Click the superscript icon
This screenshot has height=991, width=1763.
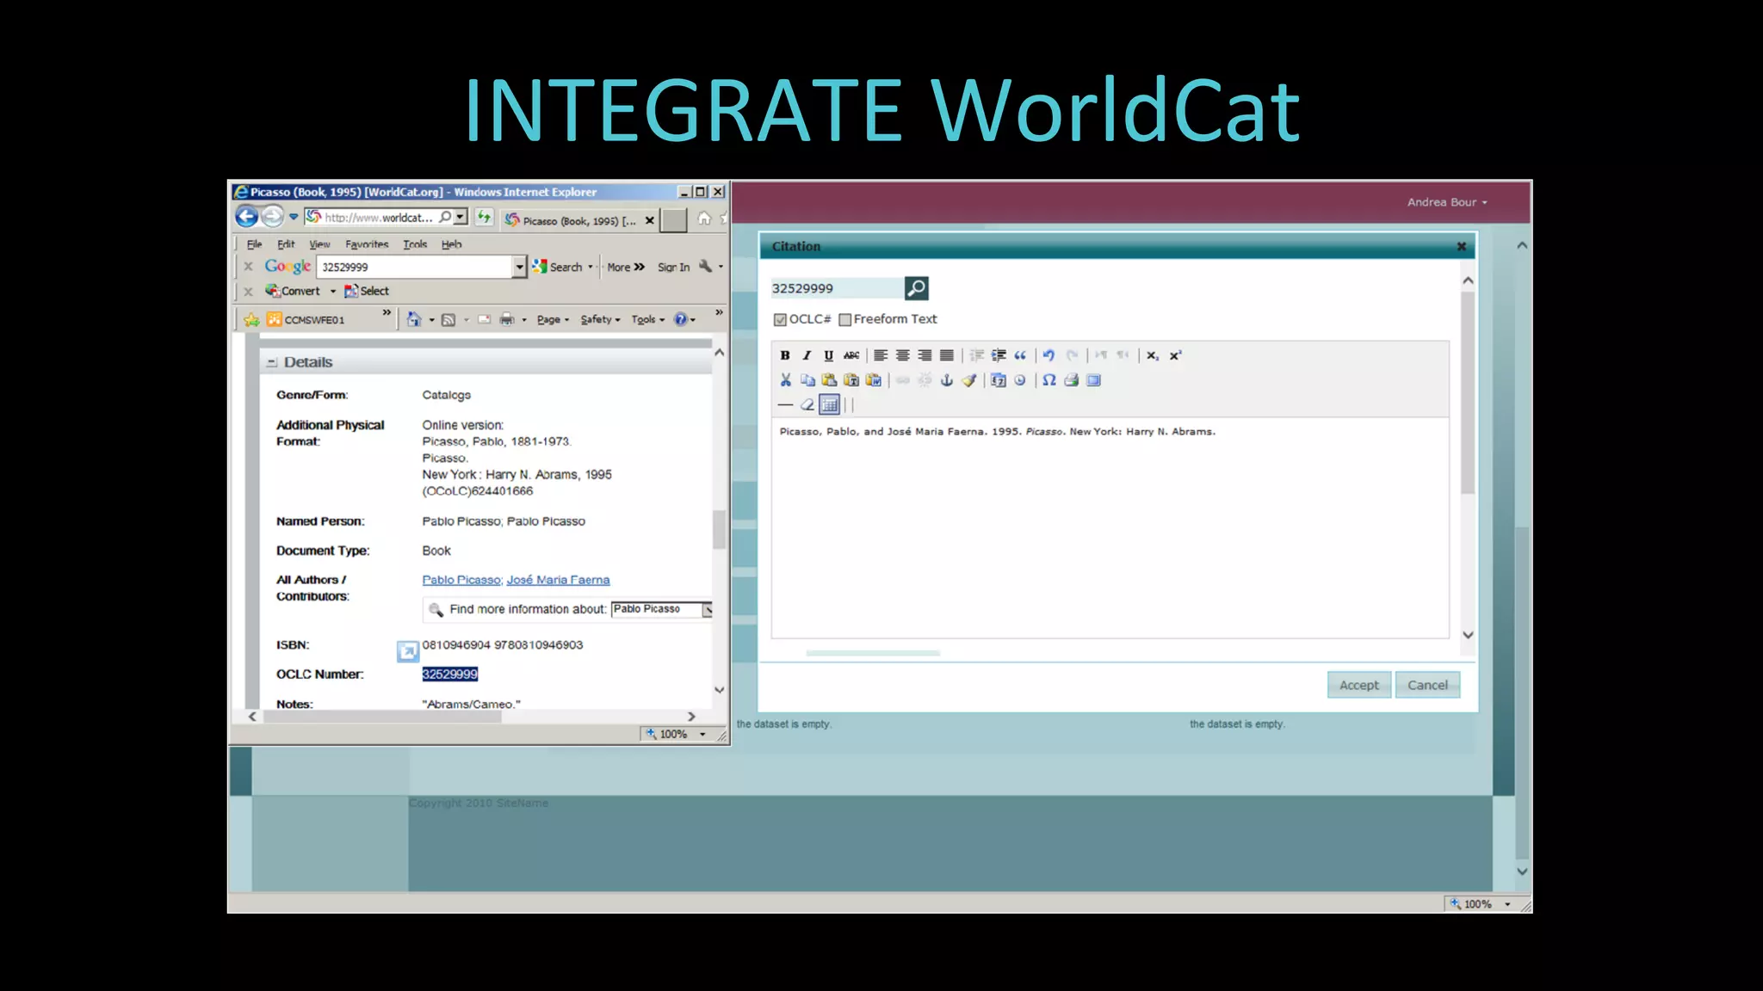[1175, 355]
